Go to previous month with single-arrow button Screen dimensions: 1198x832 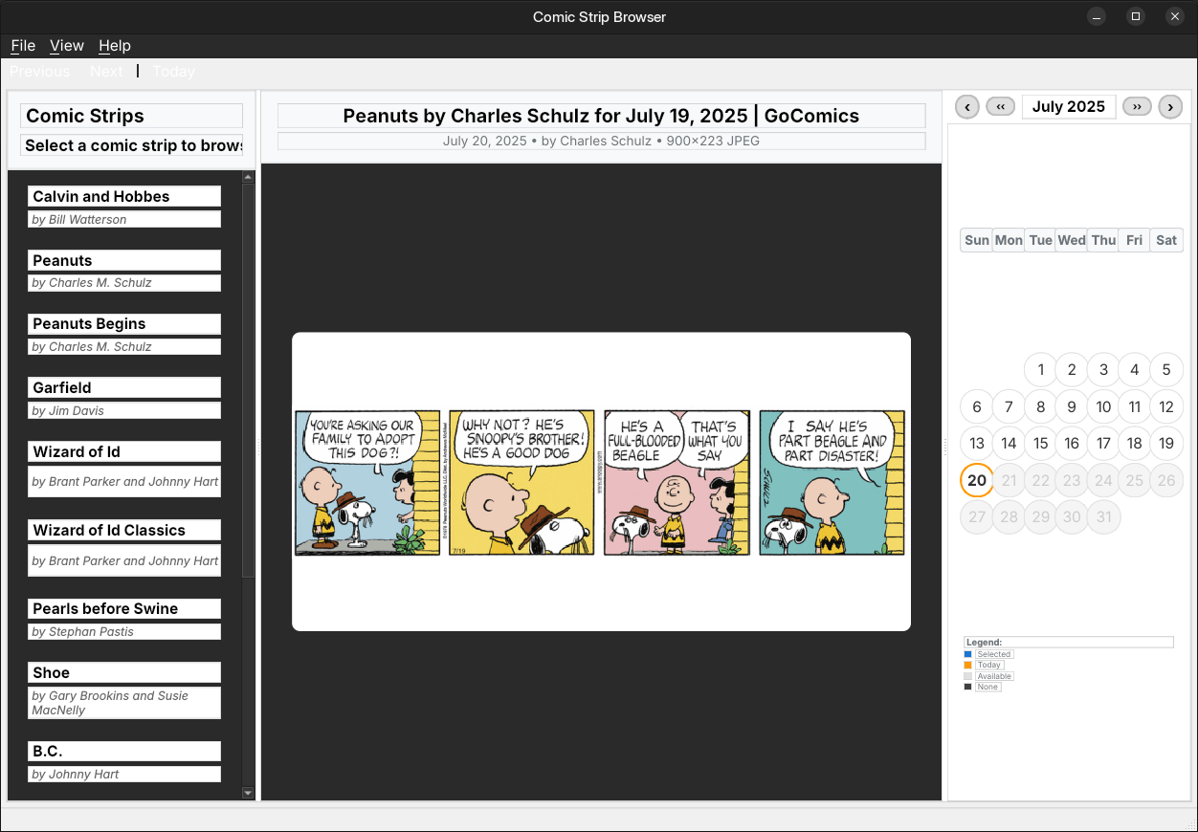[x=967, y=107]
